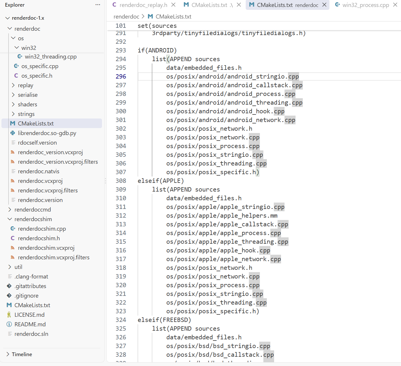Expand the replay folder
Image resolution: width=401 pixels, height=366 pixels.
pyautogui.click(x=13, y=85)
